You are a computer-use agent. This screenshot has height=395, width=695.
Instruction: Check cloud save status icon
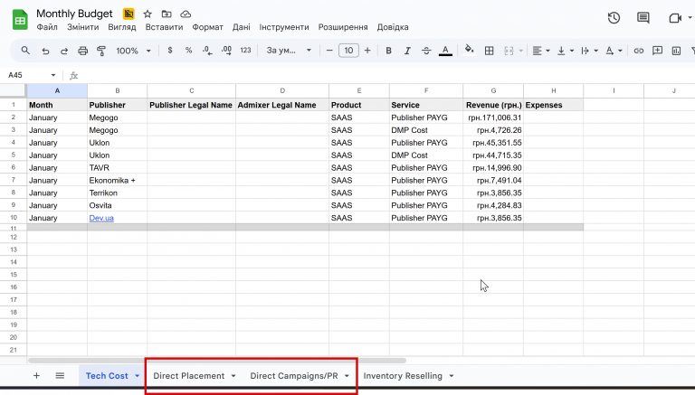pos(186,14)
